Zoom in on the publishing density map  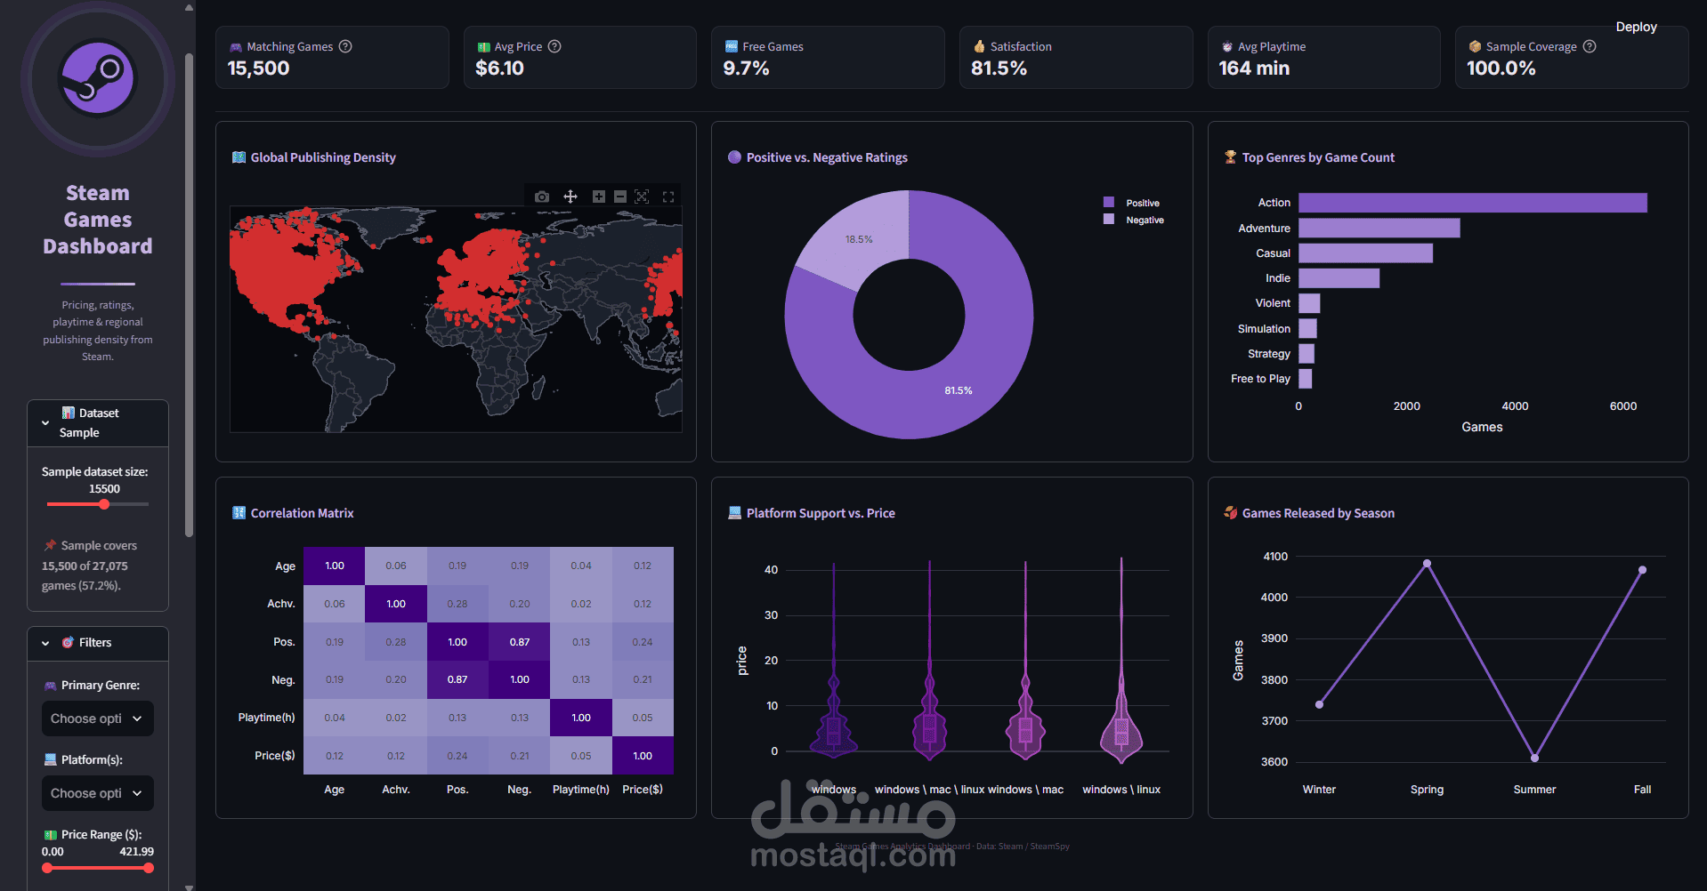tap(599, 197)
